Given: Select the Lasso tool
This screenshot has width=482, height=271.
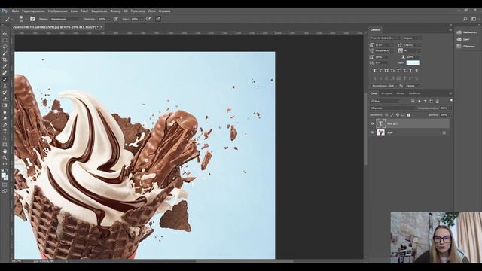Looking at the screenshot, I should 5,47.
